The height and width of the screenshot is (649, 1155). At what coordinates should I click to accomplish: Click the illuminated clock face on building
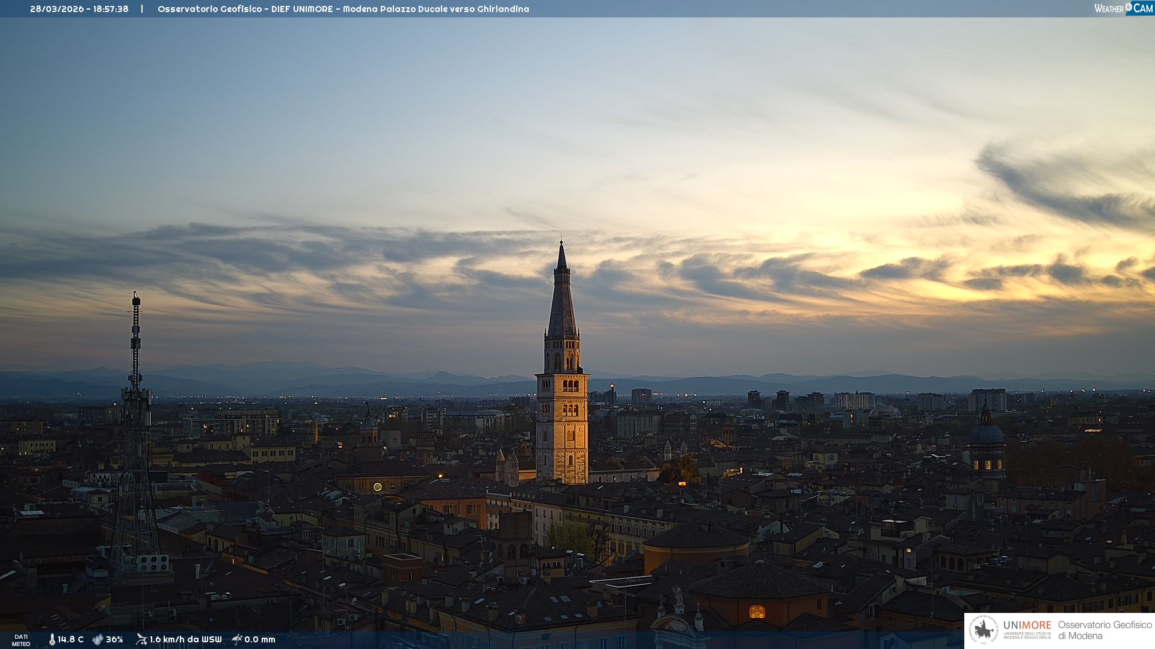pyautogui.click(x=377, y=487)
